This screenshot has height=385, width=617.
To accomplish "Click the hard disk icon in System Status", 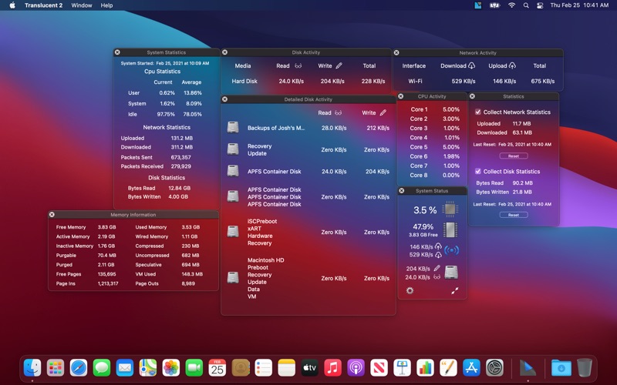I will tap(451, 273).
